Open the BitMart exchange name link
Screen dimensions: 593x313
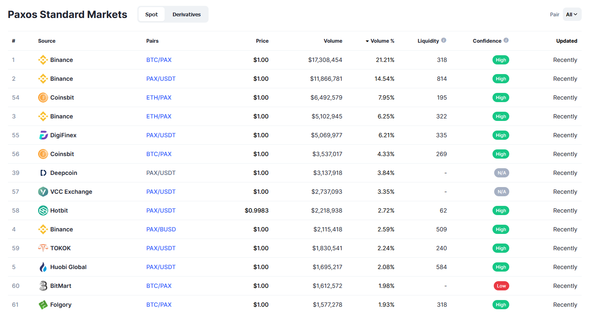point(61,286)
